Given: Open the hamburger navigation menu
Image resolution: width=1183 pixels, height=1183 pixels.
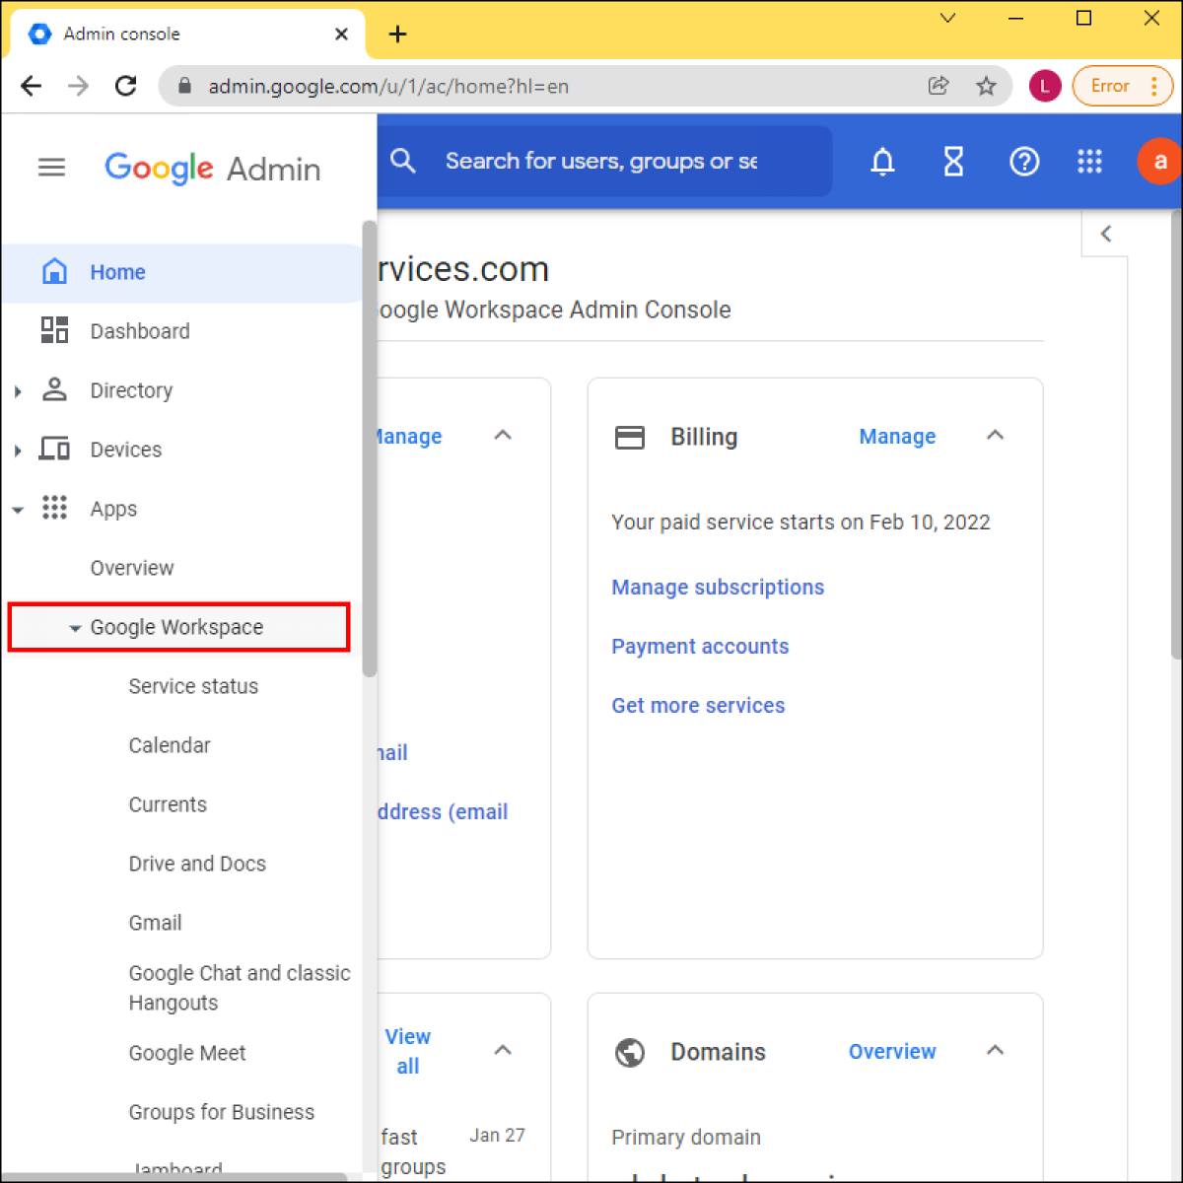Looking at the screenshot, I should (51, 167).
